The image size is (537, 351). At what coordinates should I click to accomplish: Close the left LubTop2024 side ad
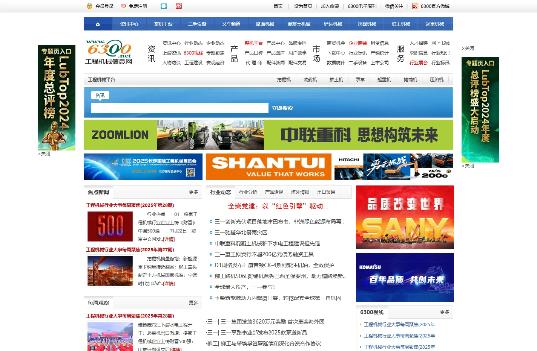pyautogui.click(x=44, y=154)
